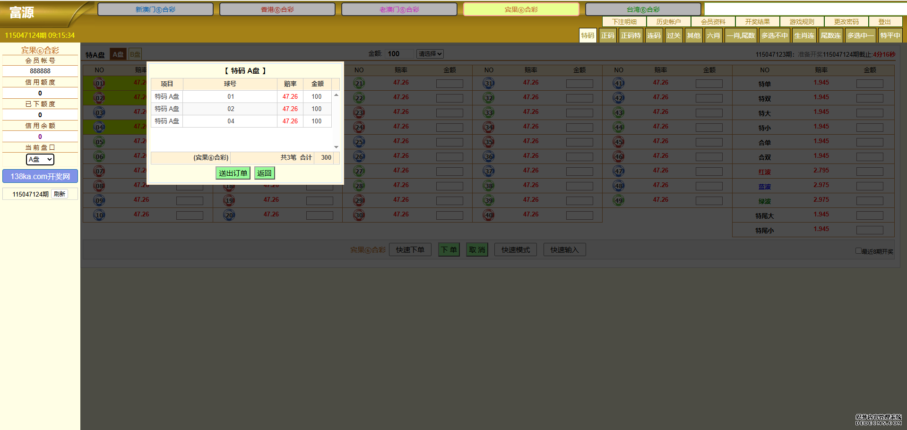Click amount field for 红波
The height and width of the screenshot is (430, 907).
coord(870,172)
